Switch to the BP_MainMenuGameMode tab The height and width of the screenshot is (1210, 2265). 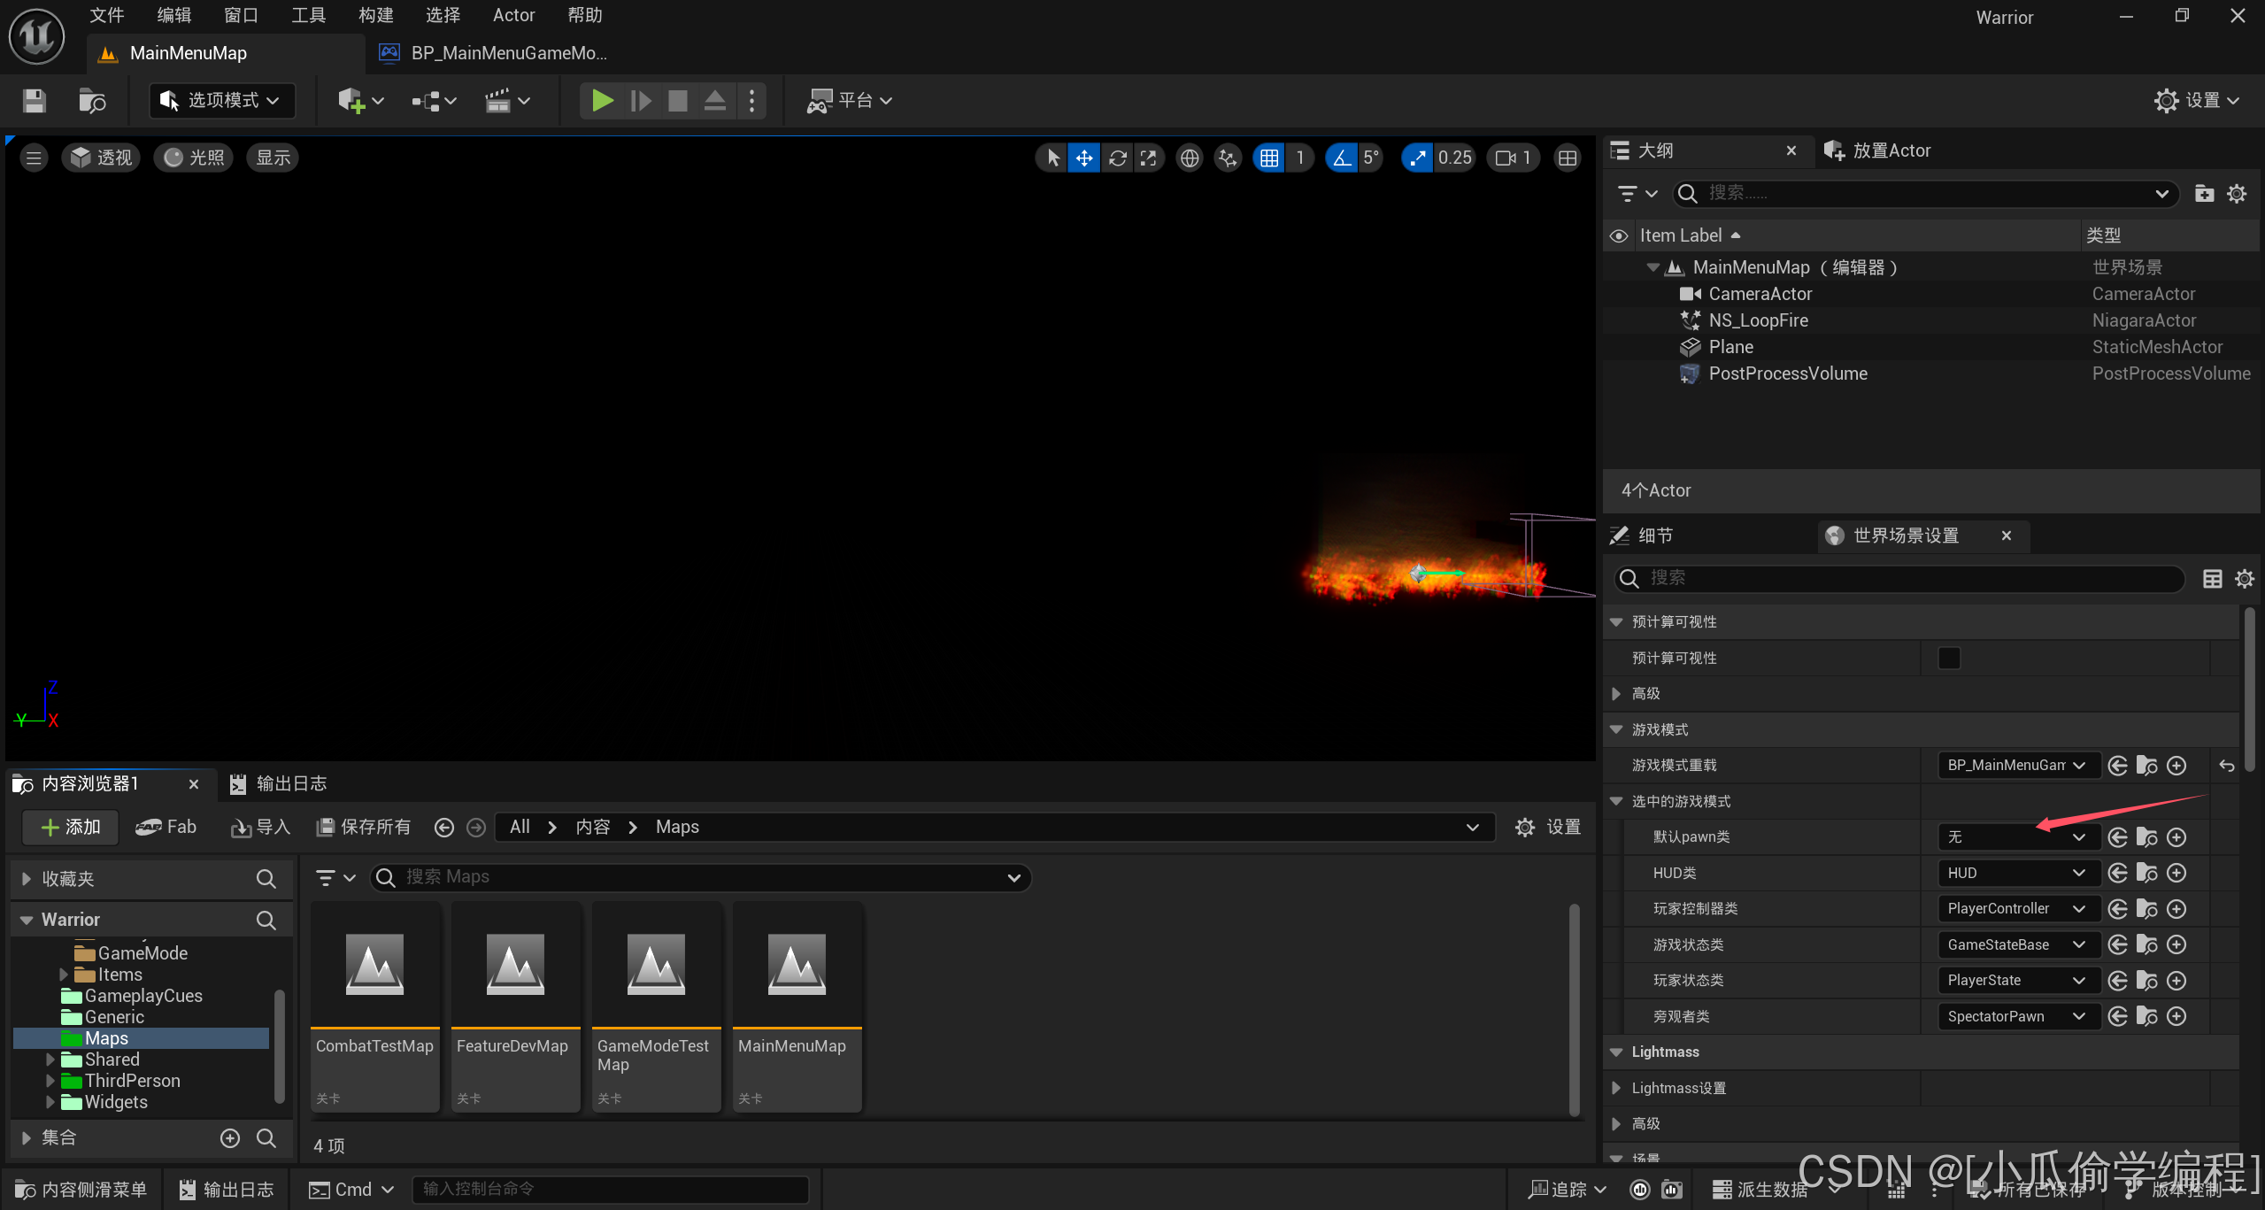point(496,53)
